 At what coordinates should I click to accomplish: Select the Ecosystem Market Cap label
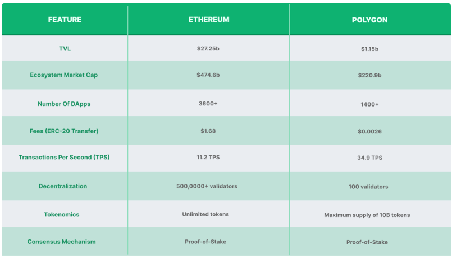click(x=64, y=75)
